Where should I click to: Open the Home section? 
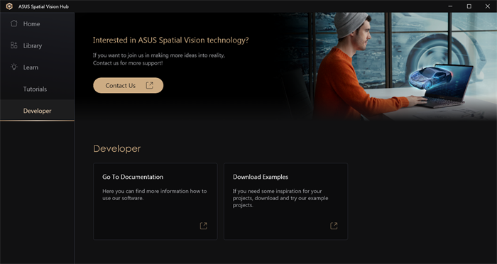click(37, 23)
